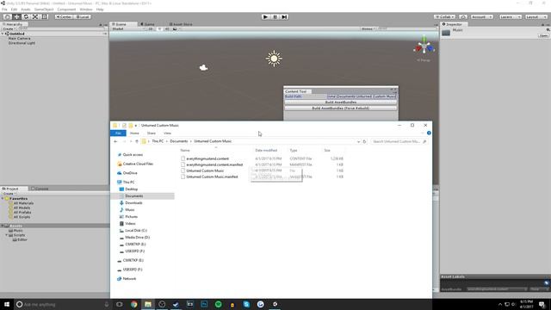Open the Unity Help menu
551x310 pixels.
coord(100,9)
